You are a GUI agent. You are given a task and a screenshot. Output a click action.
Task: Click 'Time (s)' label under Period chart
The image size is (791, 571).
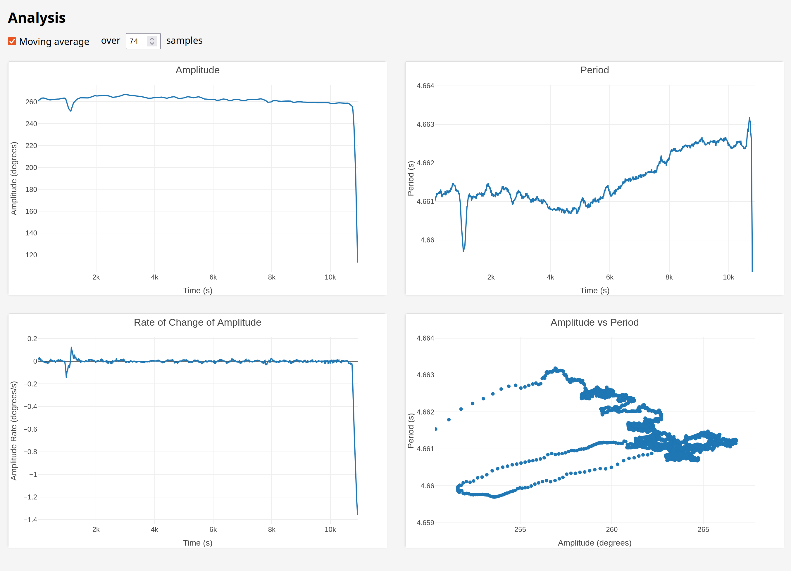point(594,291)
